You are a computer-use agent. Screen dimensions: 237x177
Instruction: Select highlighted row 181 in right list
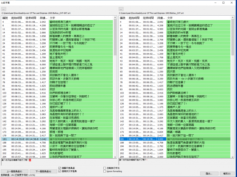pyautogui.click(x=175, y=139)
